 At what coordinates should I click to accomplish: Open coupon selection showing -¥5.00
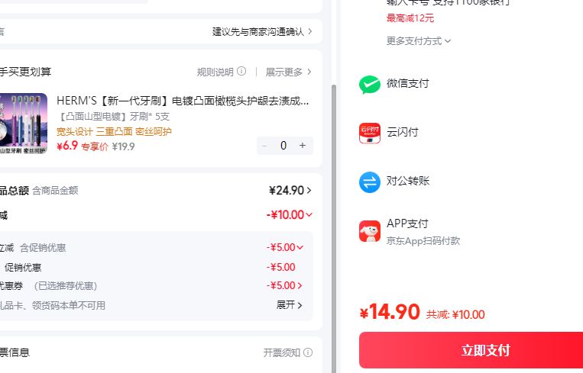coord(284,285)
